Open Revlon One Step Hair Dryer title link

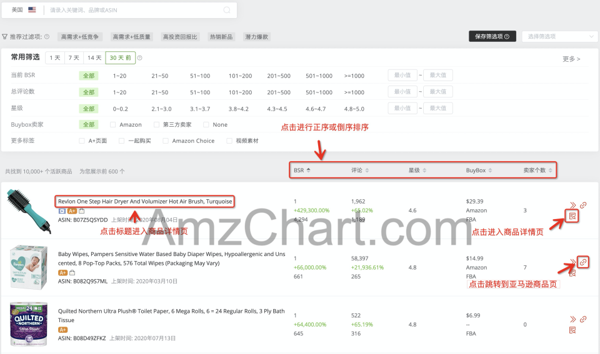145,201
